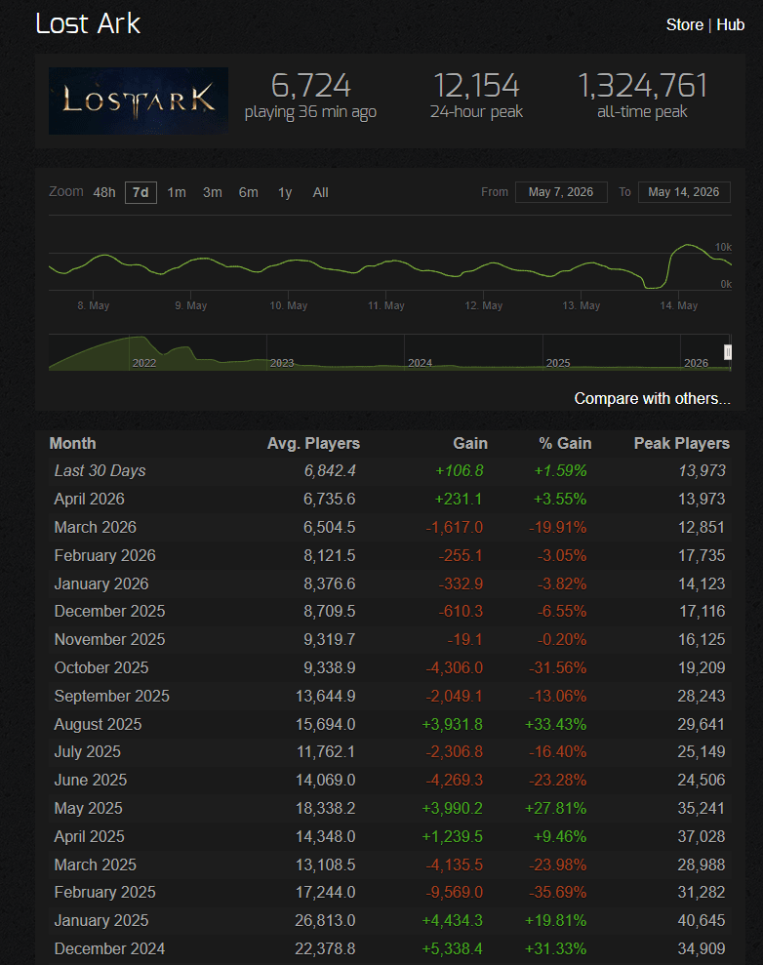This screenshot has height=965, width=763.
Task: Click the Lost Ark game logo image
Action: click(139, 101)
